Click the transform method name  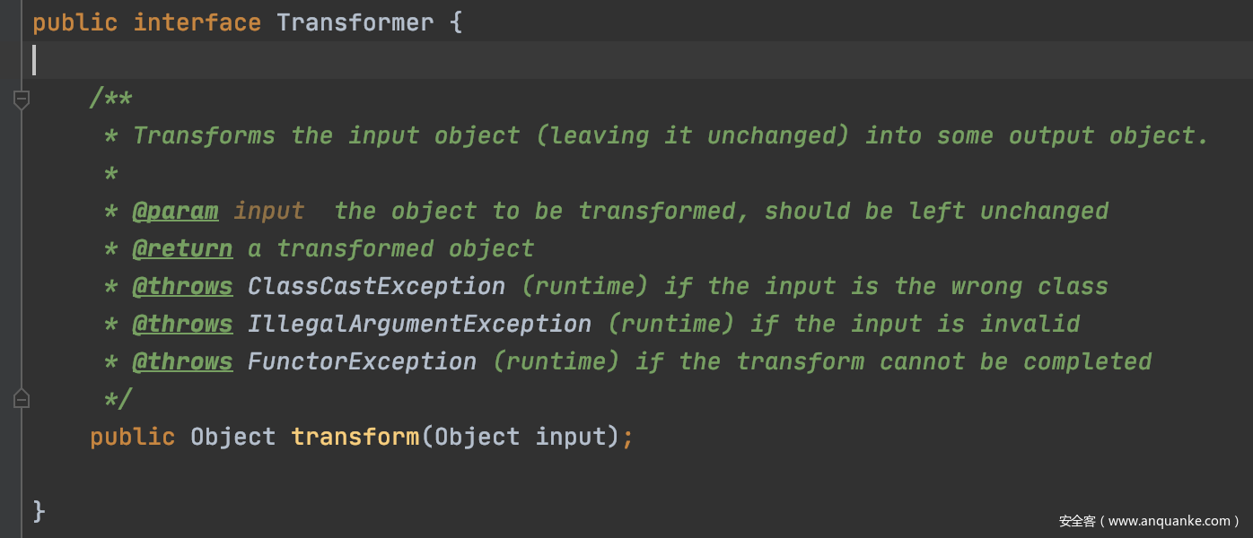pos(355,437)
